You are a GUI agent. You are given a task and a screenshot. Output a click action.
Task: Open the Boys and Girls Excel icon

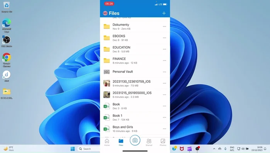pyautogui.click(x=107, y=129)
